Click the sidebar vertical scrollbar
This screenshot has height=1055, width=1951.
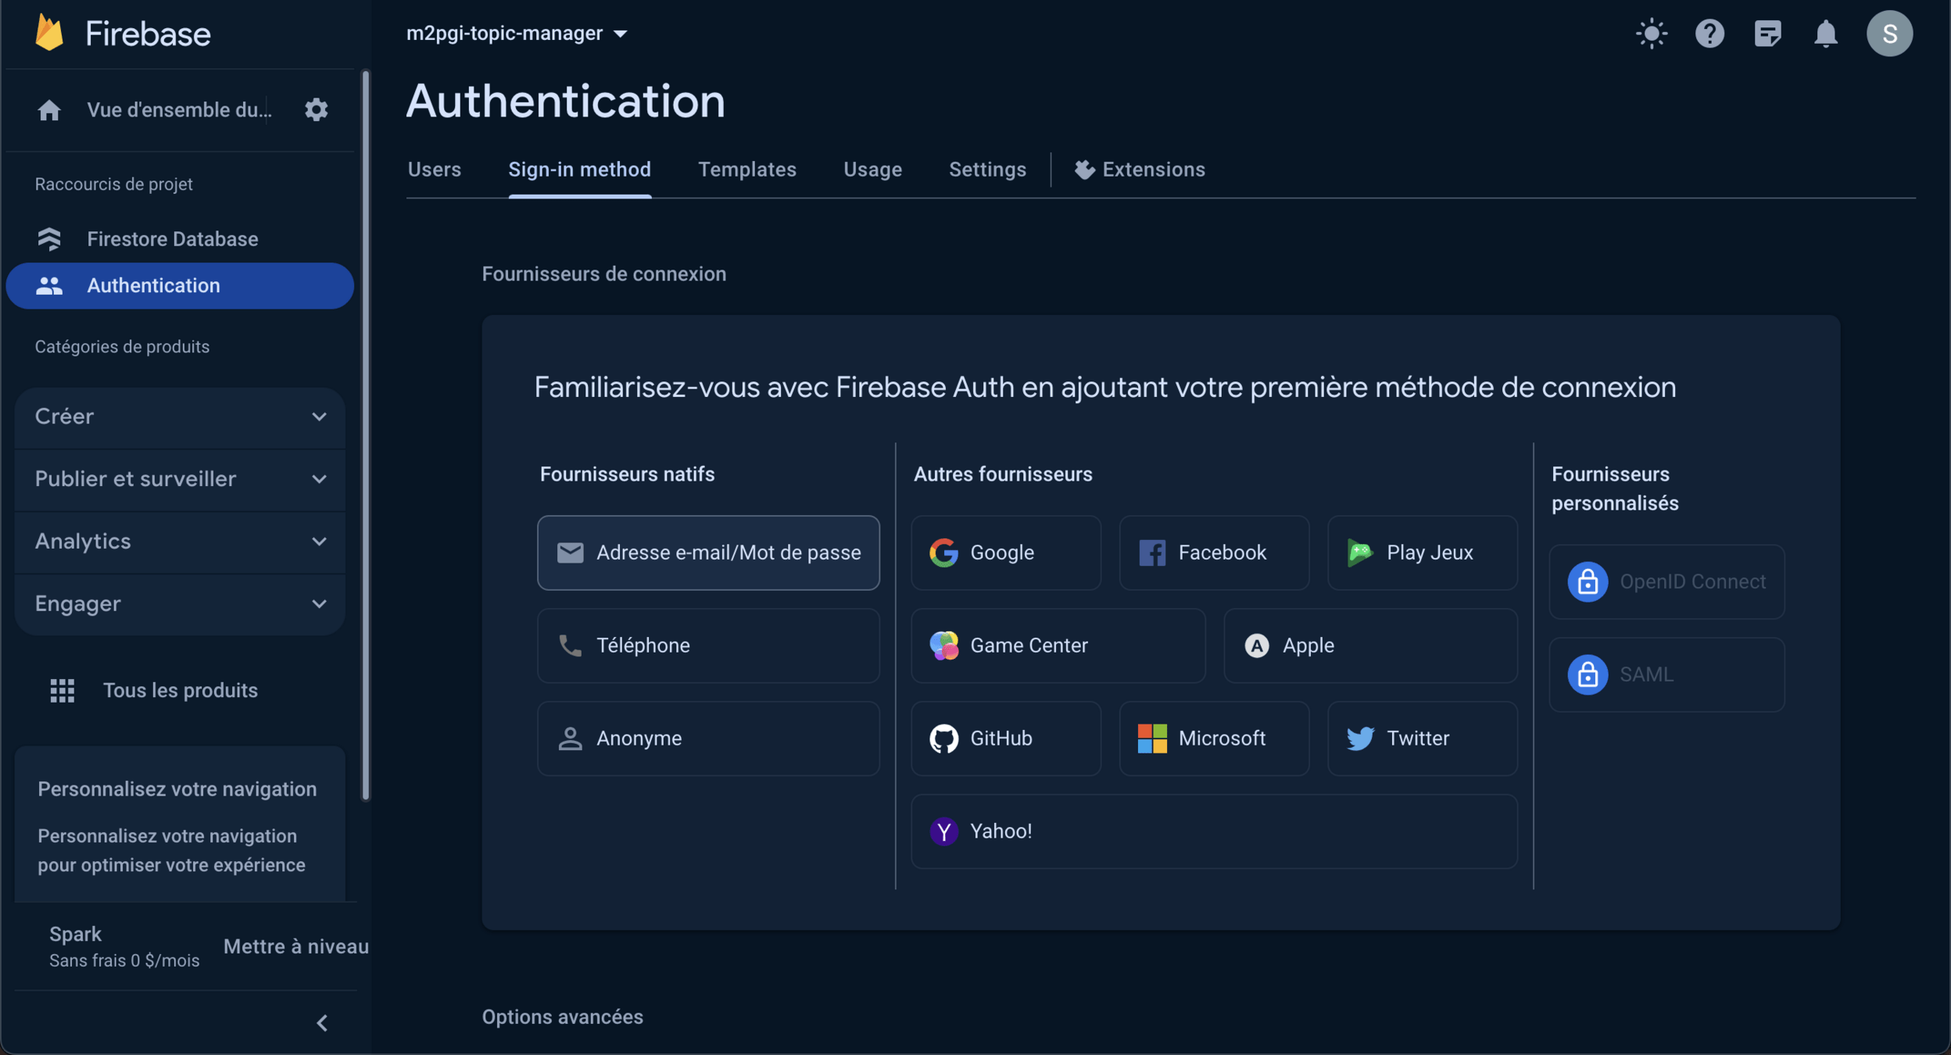coord(365,435)
